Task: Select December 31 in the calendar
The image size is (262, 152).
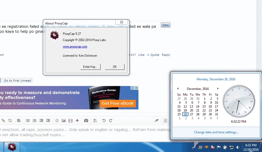Action: click(x=216, y=114)
